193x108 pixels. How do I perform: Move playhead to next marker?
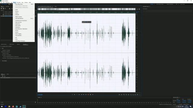point(86,94)
